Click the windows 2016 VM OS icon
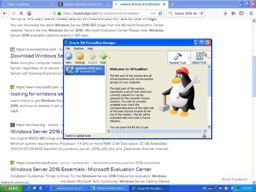This screenshot has width=256, height=192. pos(69,70)
